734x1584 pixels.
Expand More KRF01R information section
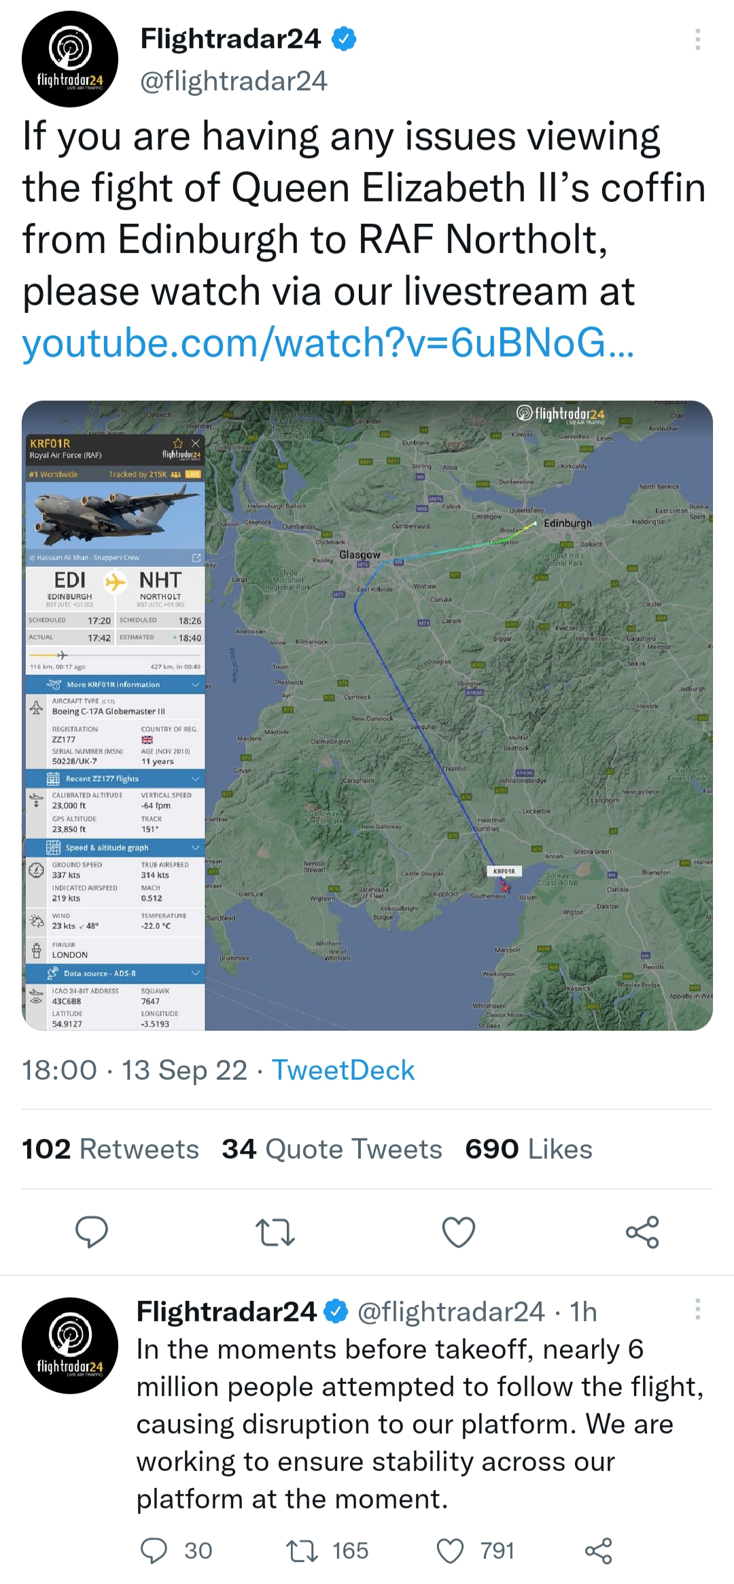tap(115, 684)
